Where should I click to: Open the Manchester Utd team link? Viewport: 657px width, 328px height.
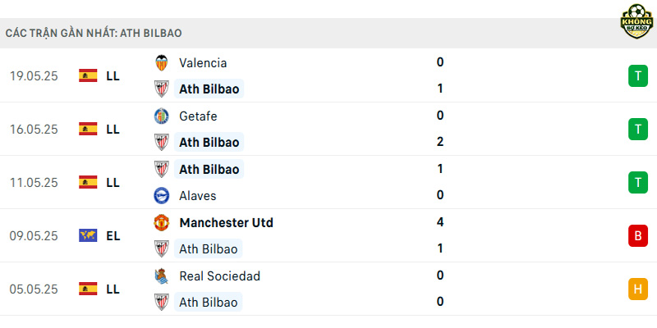[x=227, y=222]
